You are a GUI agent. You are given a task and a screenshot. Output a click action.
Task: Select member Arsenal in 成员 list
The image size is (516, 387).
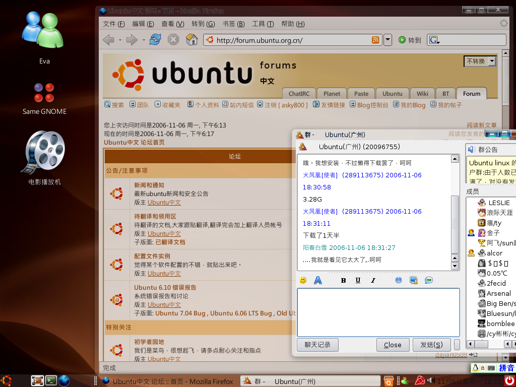click(x=498, y=293)
